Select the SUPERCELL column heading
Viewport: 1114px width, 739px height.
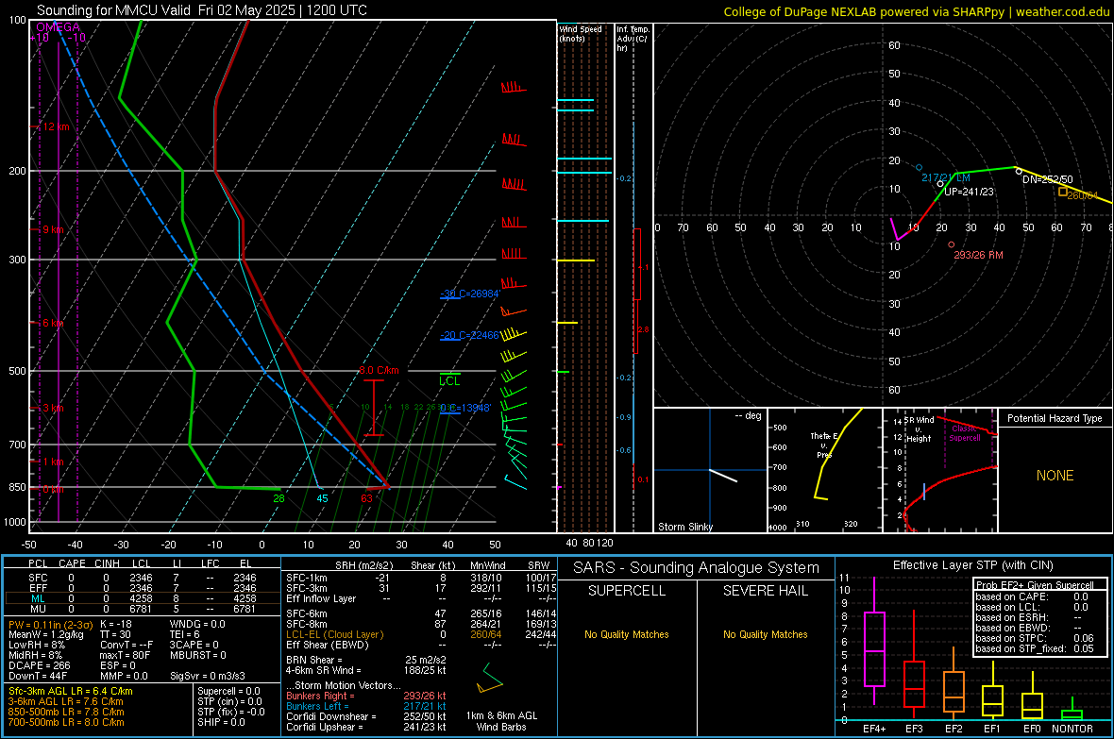pyautogui.click(x=627, y=591)
